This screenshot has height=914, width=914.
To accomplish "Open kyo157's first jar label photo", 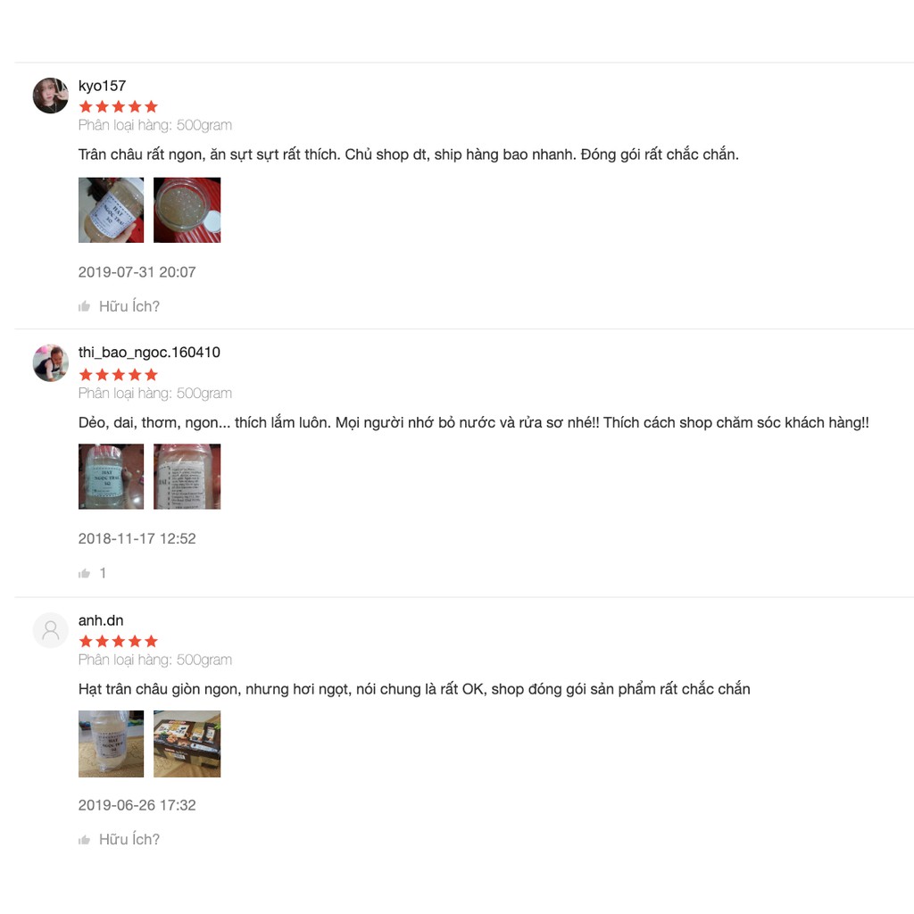I will tap(112, 210).
